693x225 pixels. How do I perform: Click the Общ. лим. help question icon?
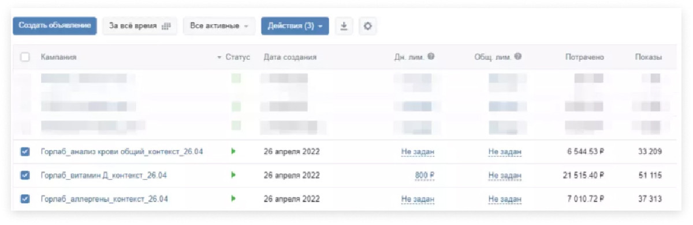coord(518,57)
